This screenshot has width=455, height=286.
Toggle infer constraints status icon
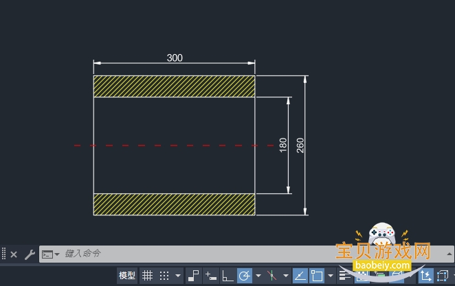(x=194, y=276)
